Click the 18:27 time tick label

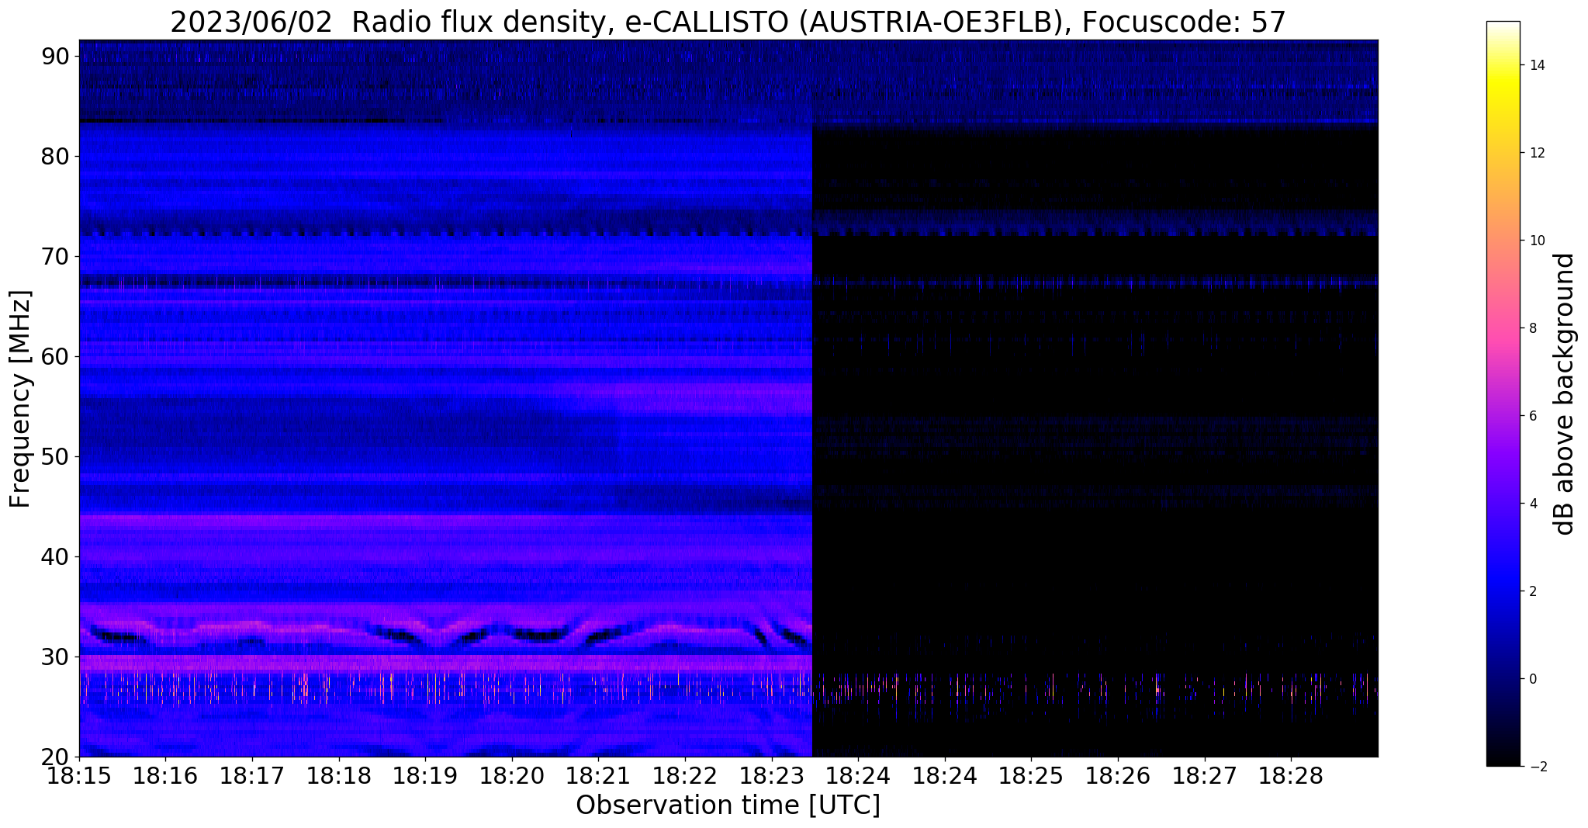tap(1205, 777)
